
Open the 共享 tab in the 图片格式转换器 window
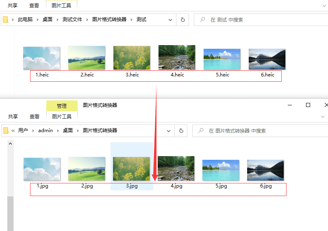click(13, 117)
